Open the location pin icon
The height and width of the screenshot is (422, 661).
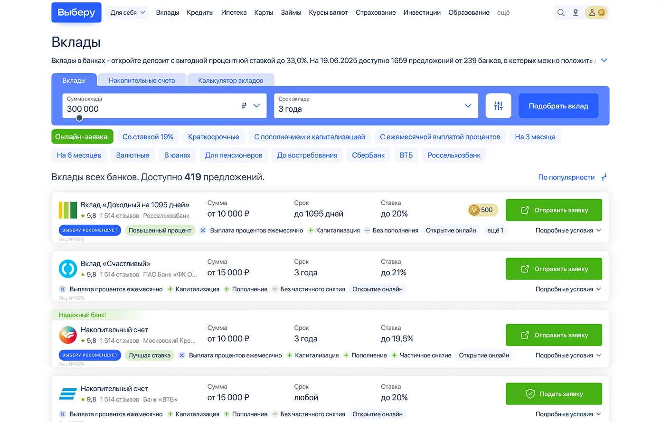click(576, 13)
